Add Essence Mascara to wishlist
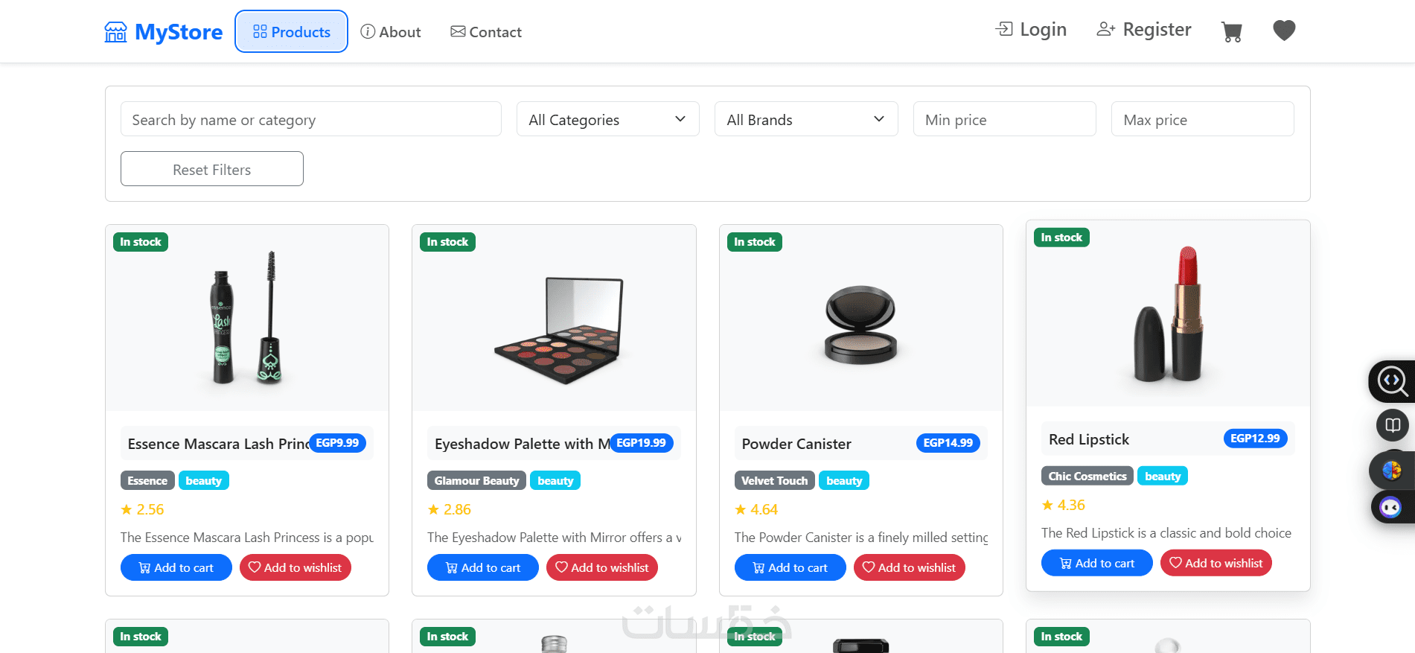The width and height of the screenshot is (1415, 653). (295, 567)
